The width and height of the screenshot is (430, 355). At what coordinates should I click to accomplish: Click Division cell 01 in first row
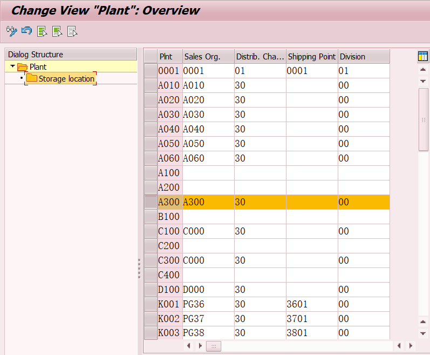[364, 71]
